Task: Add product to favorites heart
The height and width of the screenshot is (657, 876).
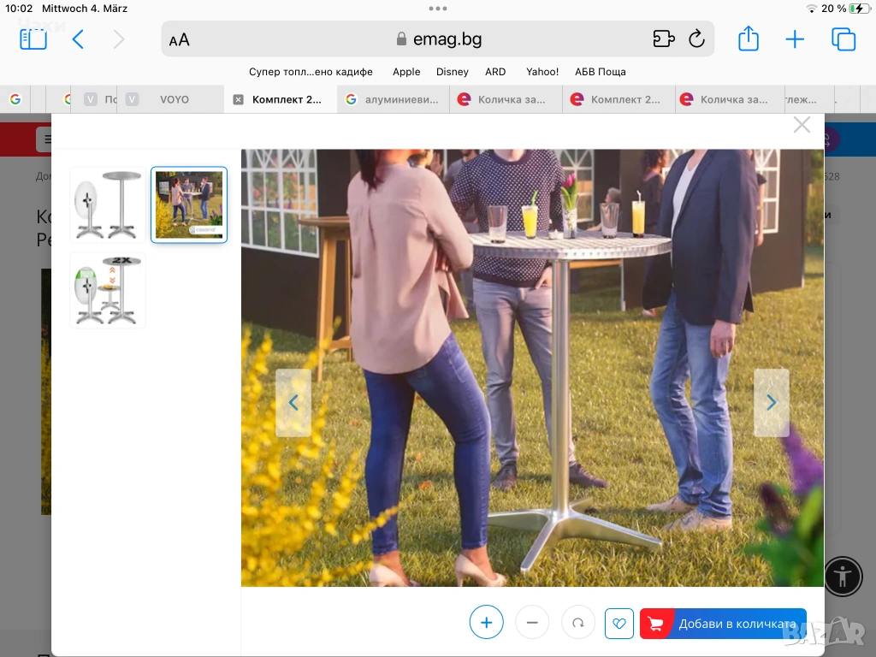Action: click(619, 623)
